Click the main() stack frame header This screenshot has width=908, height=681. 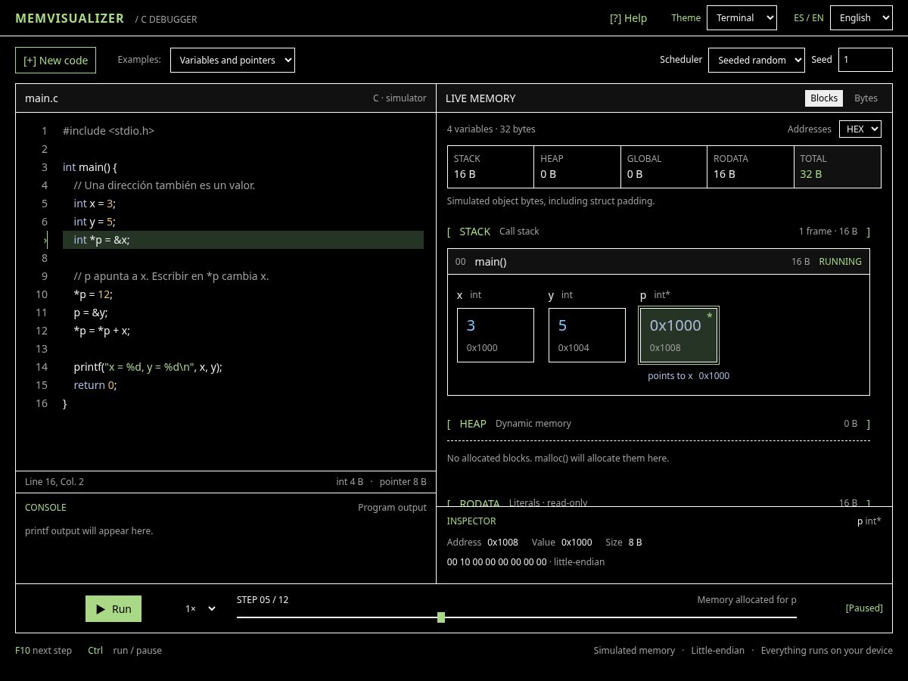(x=658, y=261)
